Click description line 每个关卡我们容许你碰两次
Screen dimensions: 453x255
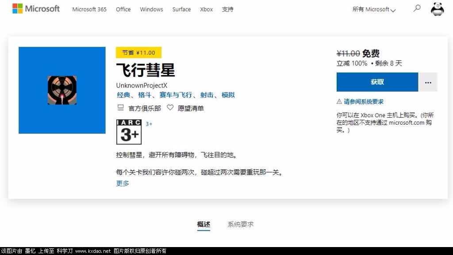click(x=200, y=172)
